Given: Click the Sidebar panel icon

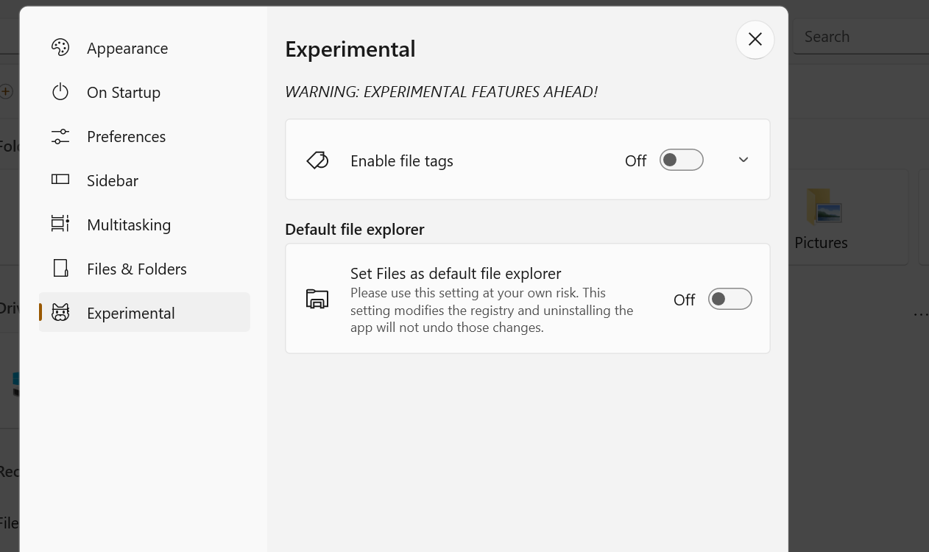Looking at the screenshot, I should [60, 180].
